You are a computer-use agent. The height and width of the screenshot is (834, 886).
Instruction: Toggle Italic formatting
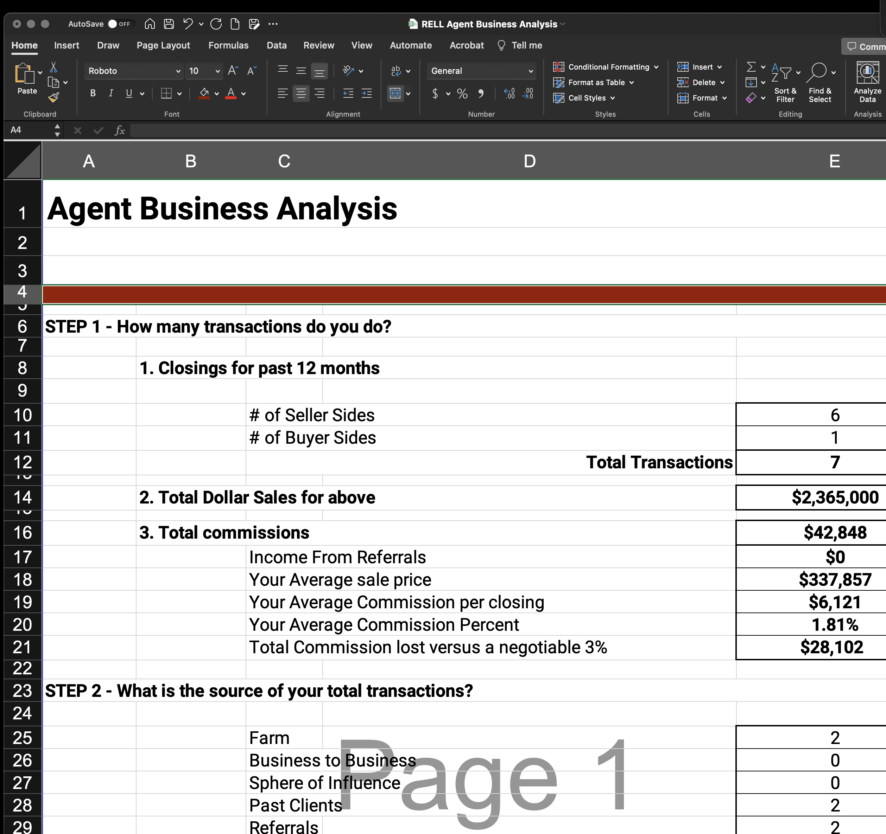pos(111,93)
